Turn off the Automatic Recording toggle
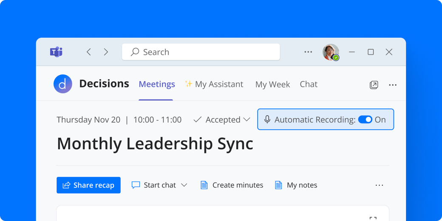Viewport: 442px width, 221px height. pos(365,119)
